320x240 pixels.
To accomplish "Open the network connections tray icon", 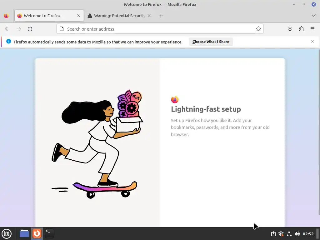I will coord(289,234).
